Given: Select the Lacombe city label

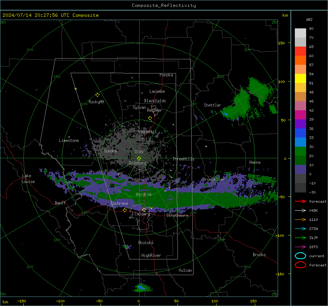Looking at the screenshot, I should (157, 91).
